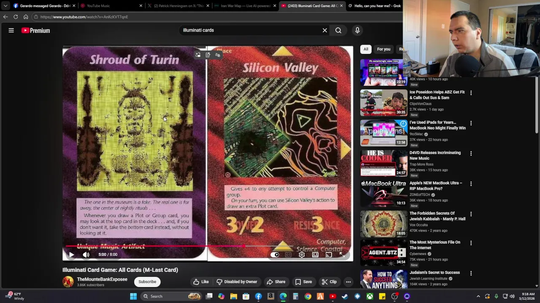Open options for Most Mysterious File video

tap(471, 243)
